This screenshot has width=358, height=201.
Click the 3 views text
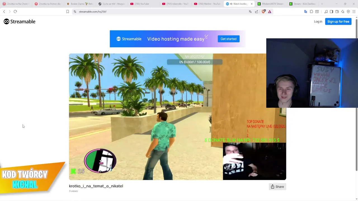pyautogui.click(x=73, y=191)
